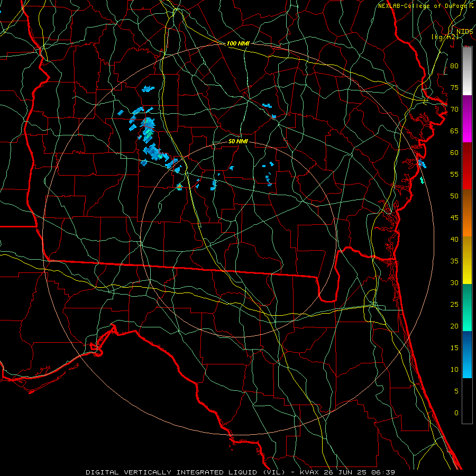The height and width of the screenshot is (476, 476).
Task: Click the 65 value on the color scale
Action: (x=454, y=131)
